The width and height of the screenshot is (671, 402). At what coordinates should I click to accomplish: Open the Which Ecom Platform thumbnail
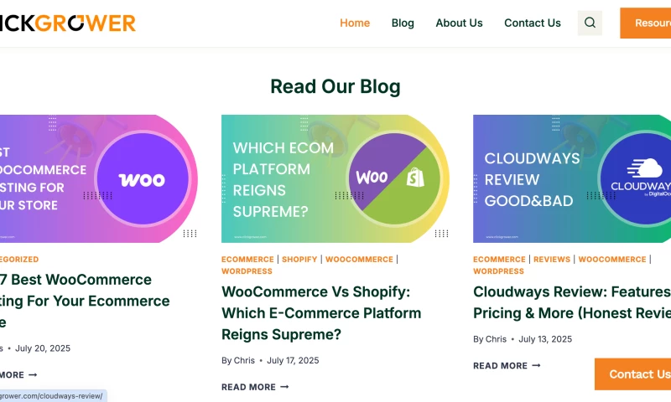[x=335, y=178]
